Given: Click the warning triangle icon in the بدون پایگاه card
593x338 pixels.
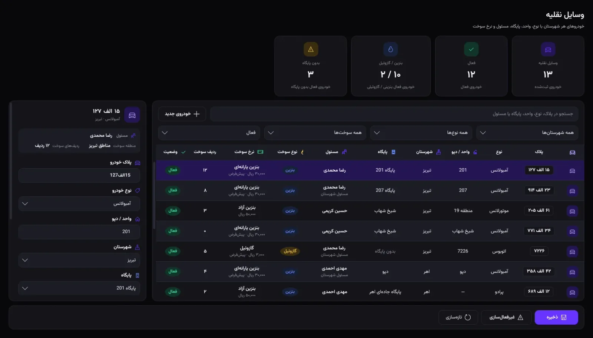Looking at the screenshot, I should pyautogui.click(x=311, y=49).
